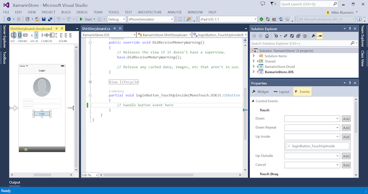Click the device size icon above SIZE label
This screenshot has width=368, height=194.
coord(13,35)
